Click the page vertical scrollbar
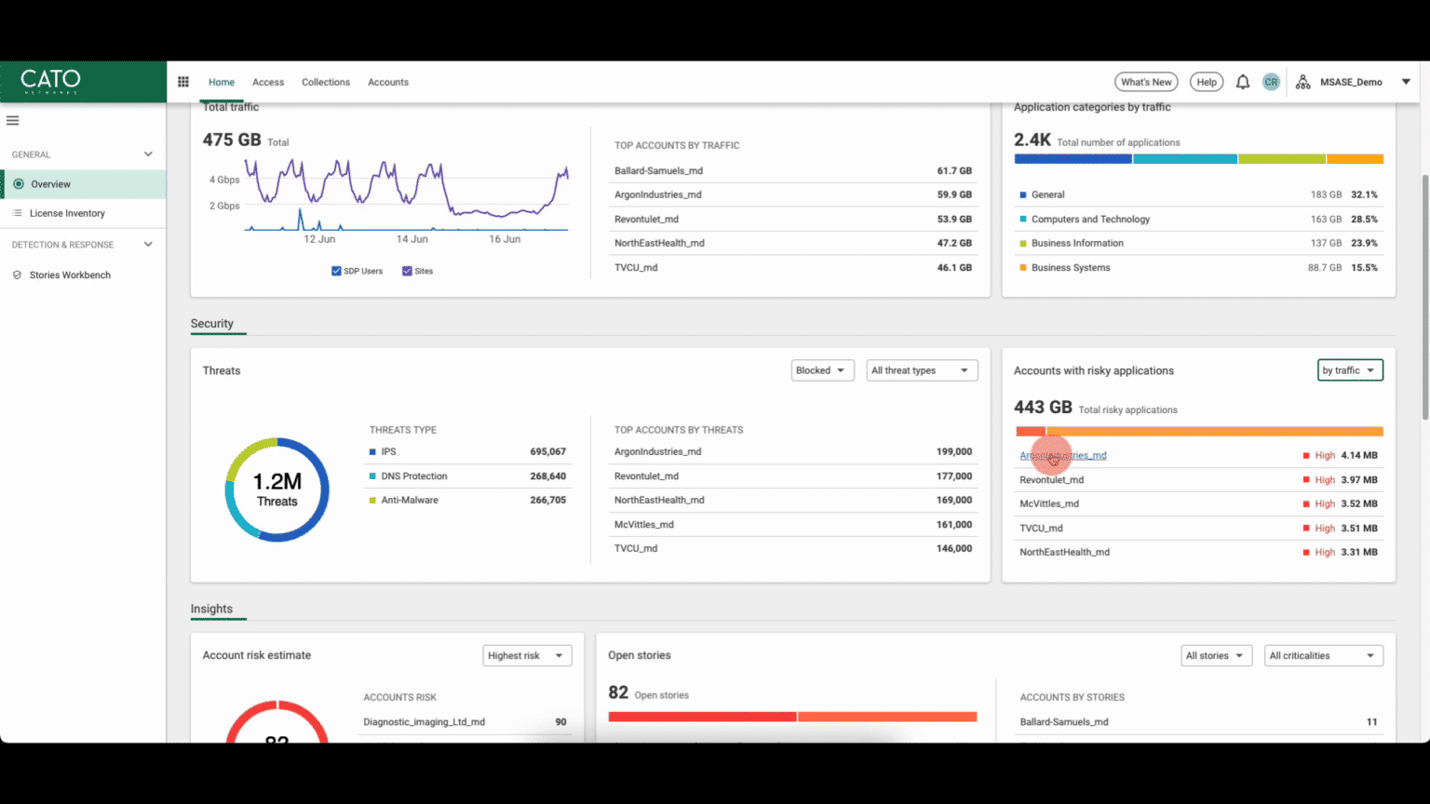The width and height of the screenshot is (1430, 804). pos(1423,298)
